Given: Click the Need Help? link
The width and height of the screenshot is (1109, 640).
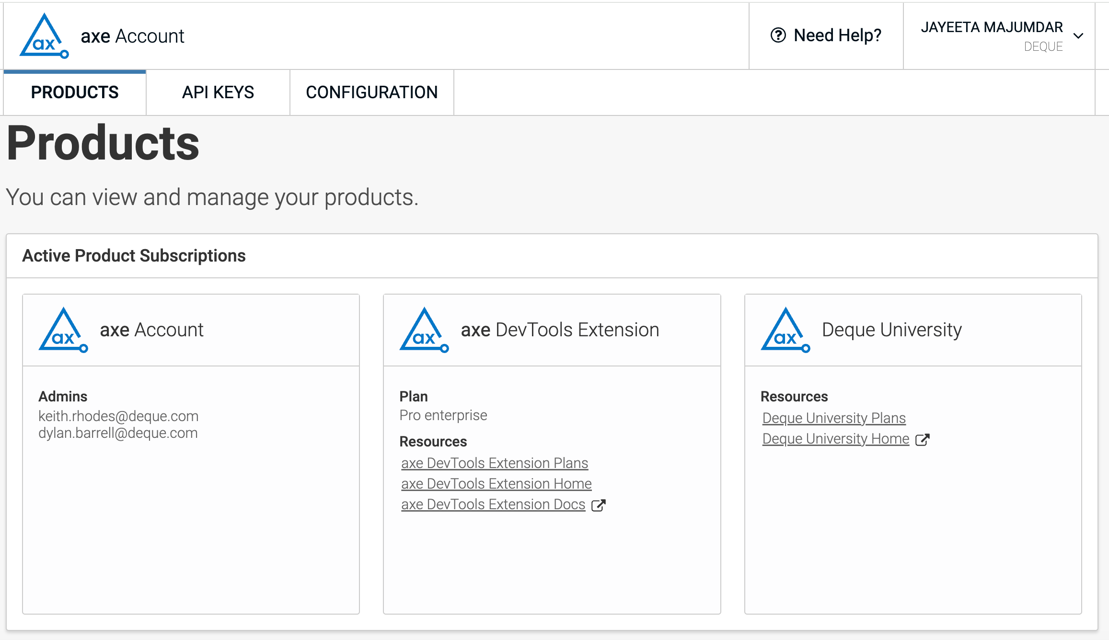Looking at the screenshot, I should 837,35.
